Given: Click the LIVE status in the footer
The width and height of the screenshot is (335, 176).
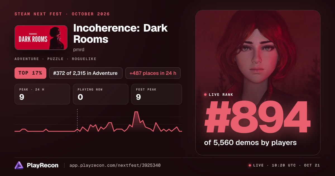Looking at the screenshot, I should [258, 165].
